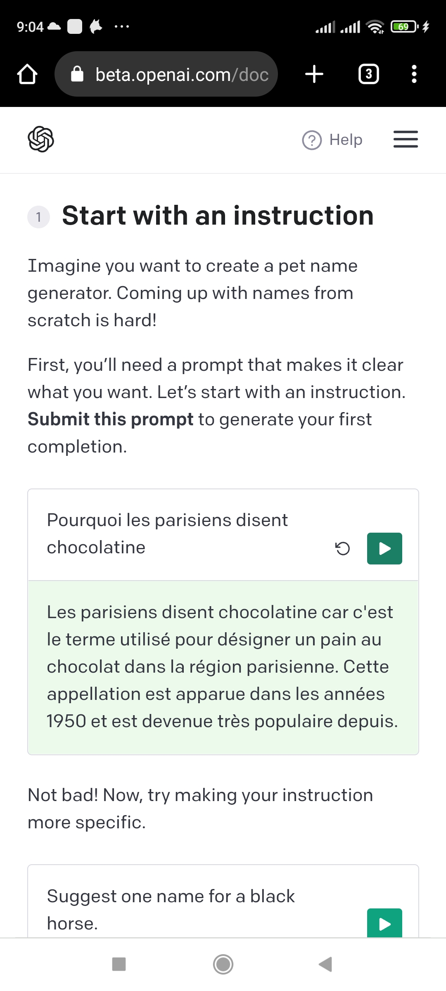Click the step 1 number badge
This screenshot has height=991, width=446.
click(38, 217)
